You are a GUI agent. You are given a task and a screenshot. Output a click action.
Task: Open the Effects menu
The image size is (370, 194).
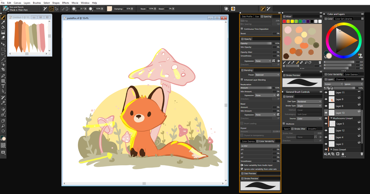pos(65,3)
